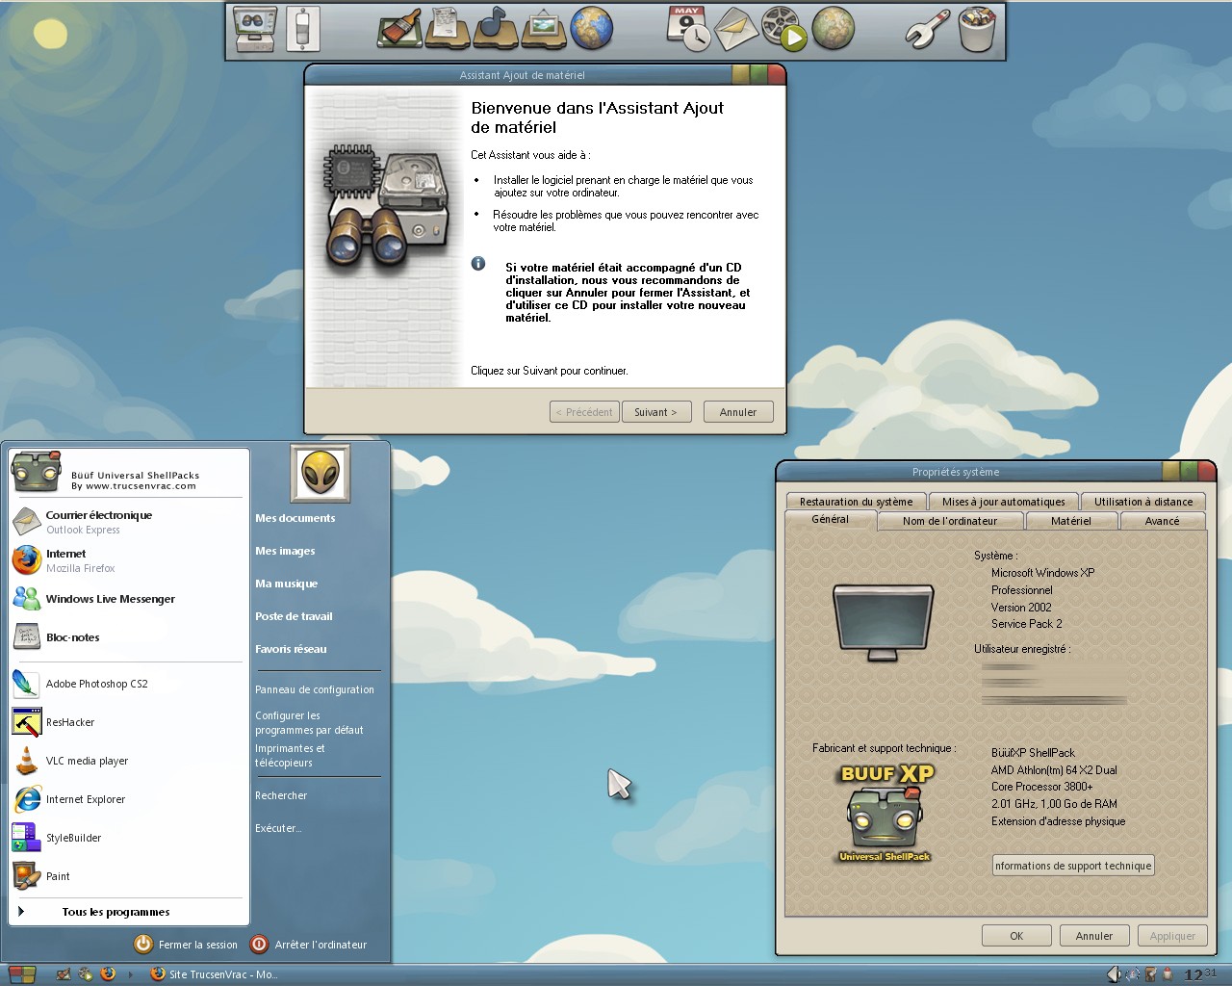Open Internet Explorer from Start menu
Viewport: 1232px width, 986px height.
(128, 799)
